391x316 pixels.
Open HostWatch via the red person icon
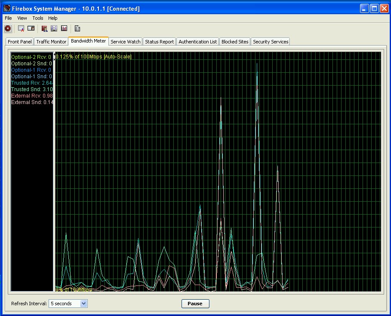click(44, 28)
